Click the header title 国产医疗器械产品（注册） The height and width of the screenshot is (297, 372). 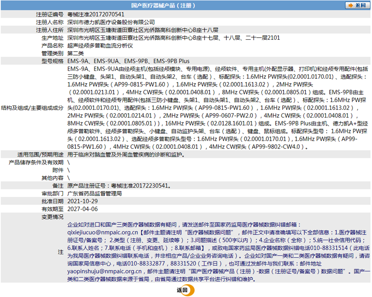[x=163, y=5]
